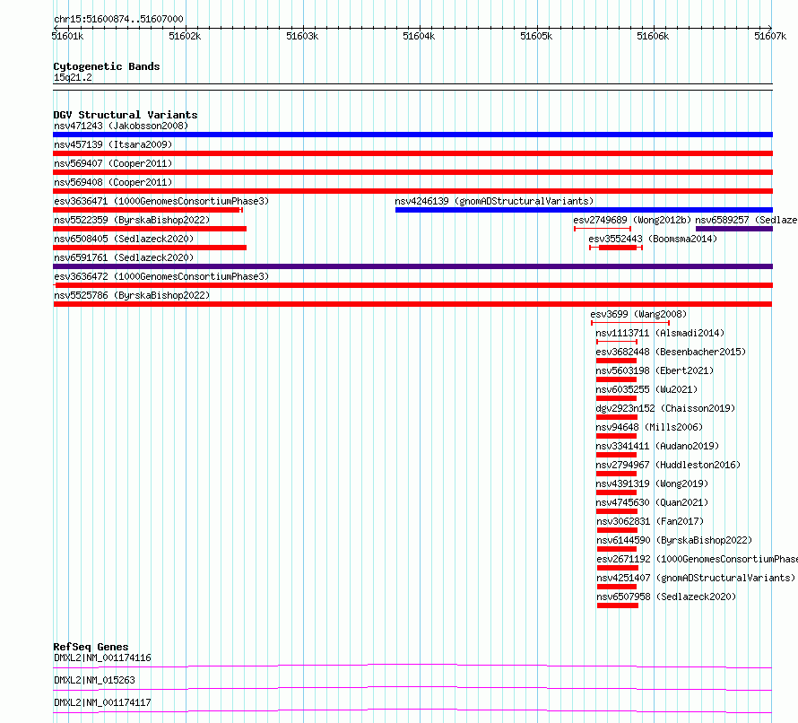The width and height of the screenshot is (798, 723).
Task: Click the DGV Structural Variants track title
Action: (126, 115)
